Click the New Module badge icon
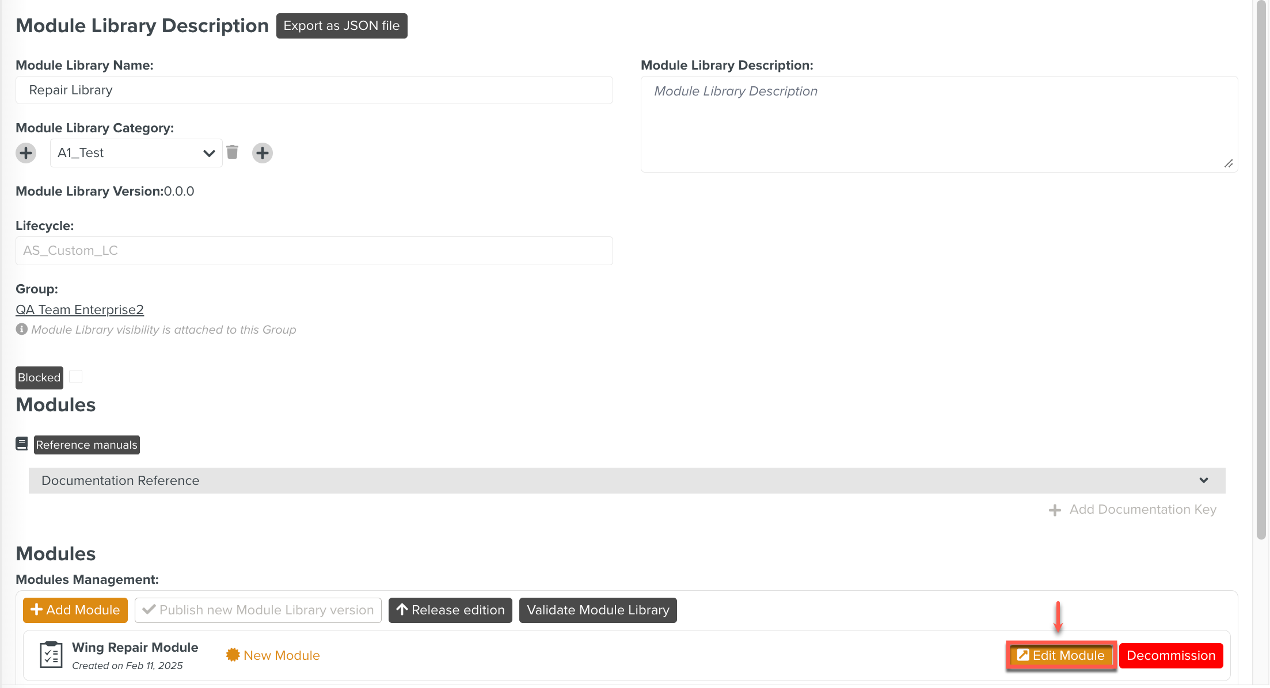This screenshot has width=1270, height=688. pyautogui.click(x=233, y=655)
